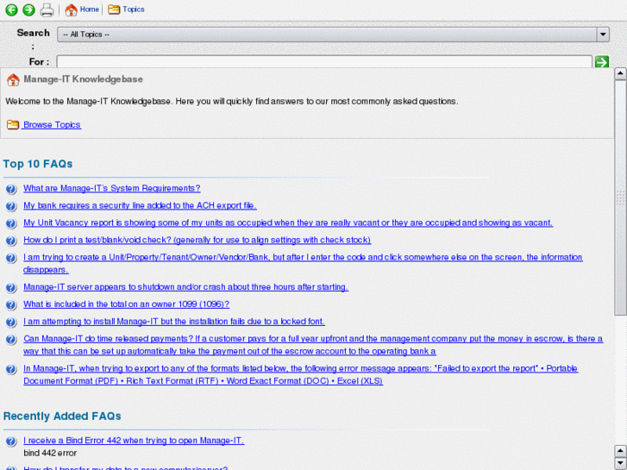Click the Top 10 FAQs heading
Viewport: 627px width, 470px height.
pyautogui.click(x=38, y=164)
